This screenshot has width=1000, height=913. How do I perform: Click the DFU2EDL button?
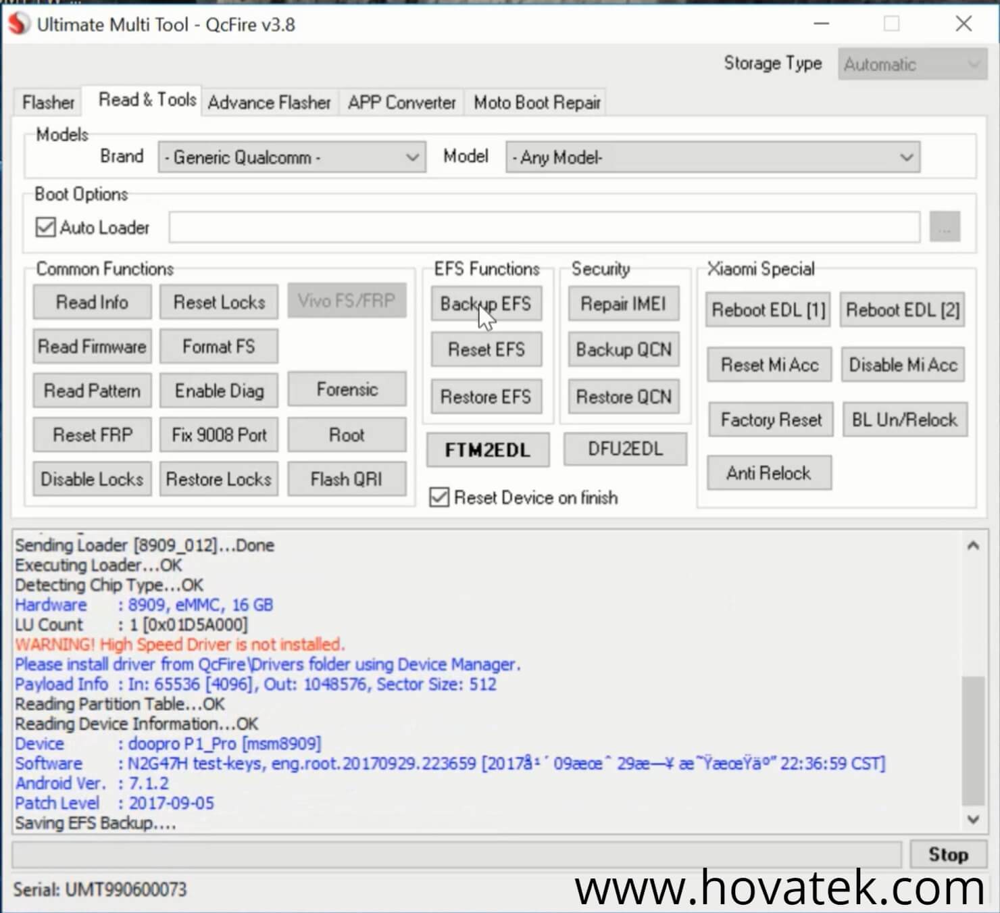tap(625, 449)
